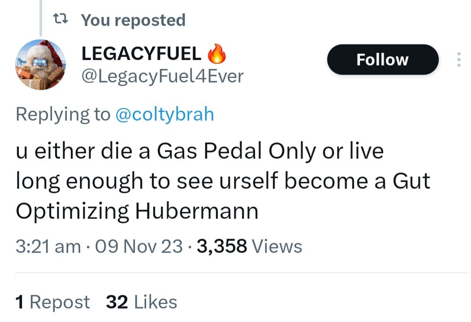This screenshot has width=471, height=322.
Task: Click the @LegacyFuel4Ever handle
Action: tap(163, 76)
